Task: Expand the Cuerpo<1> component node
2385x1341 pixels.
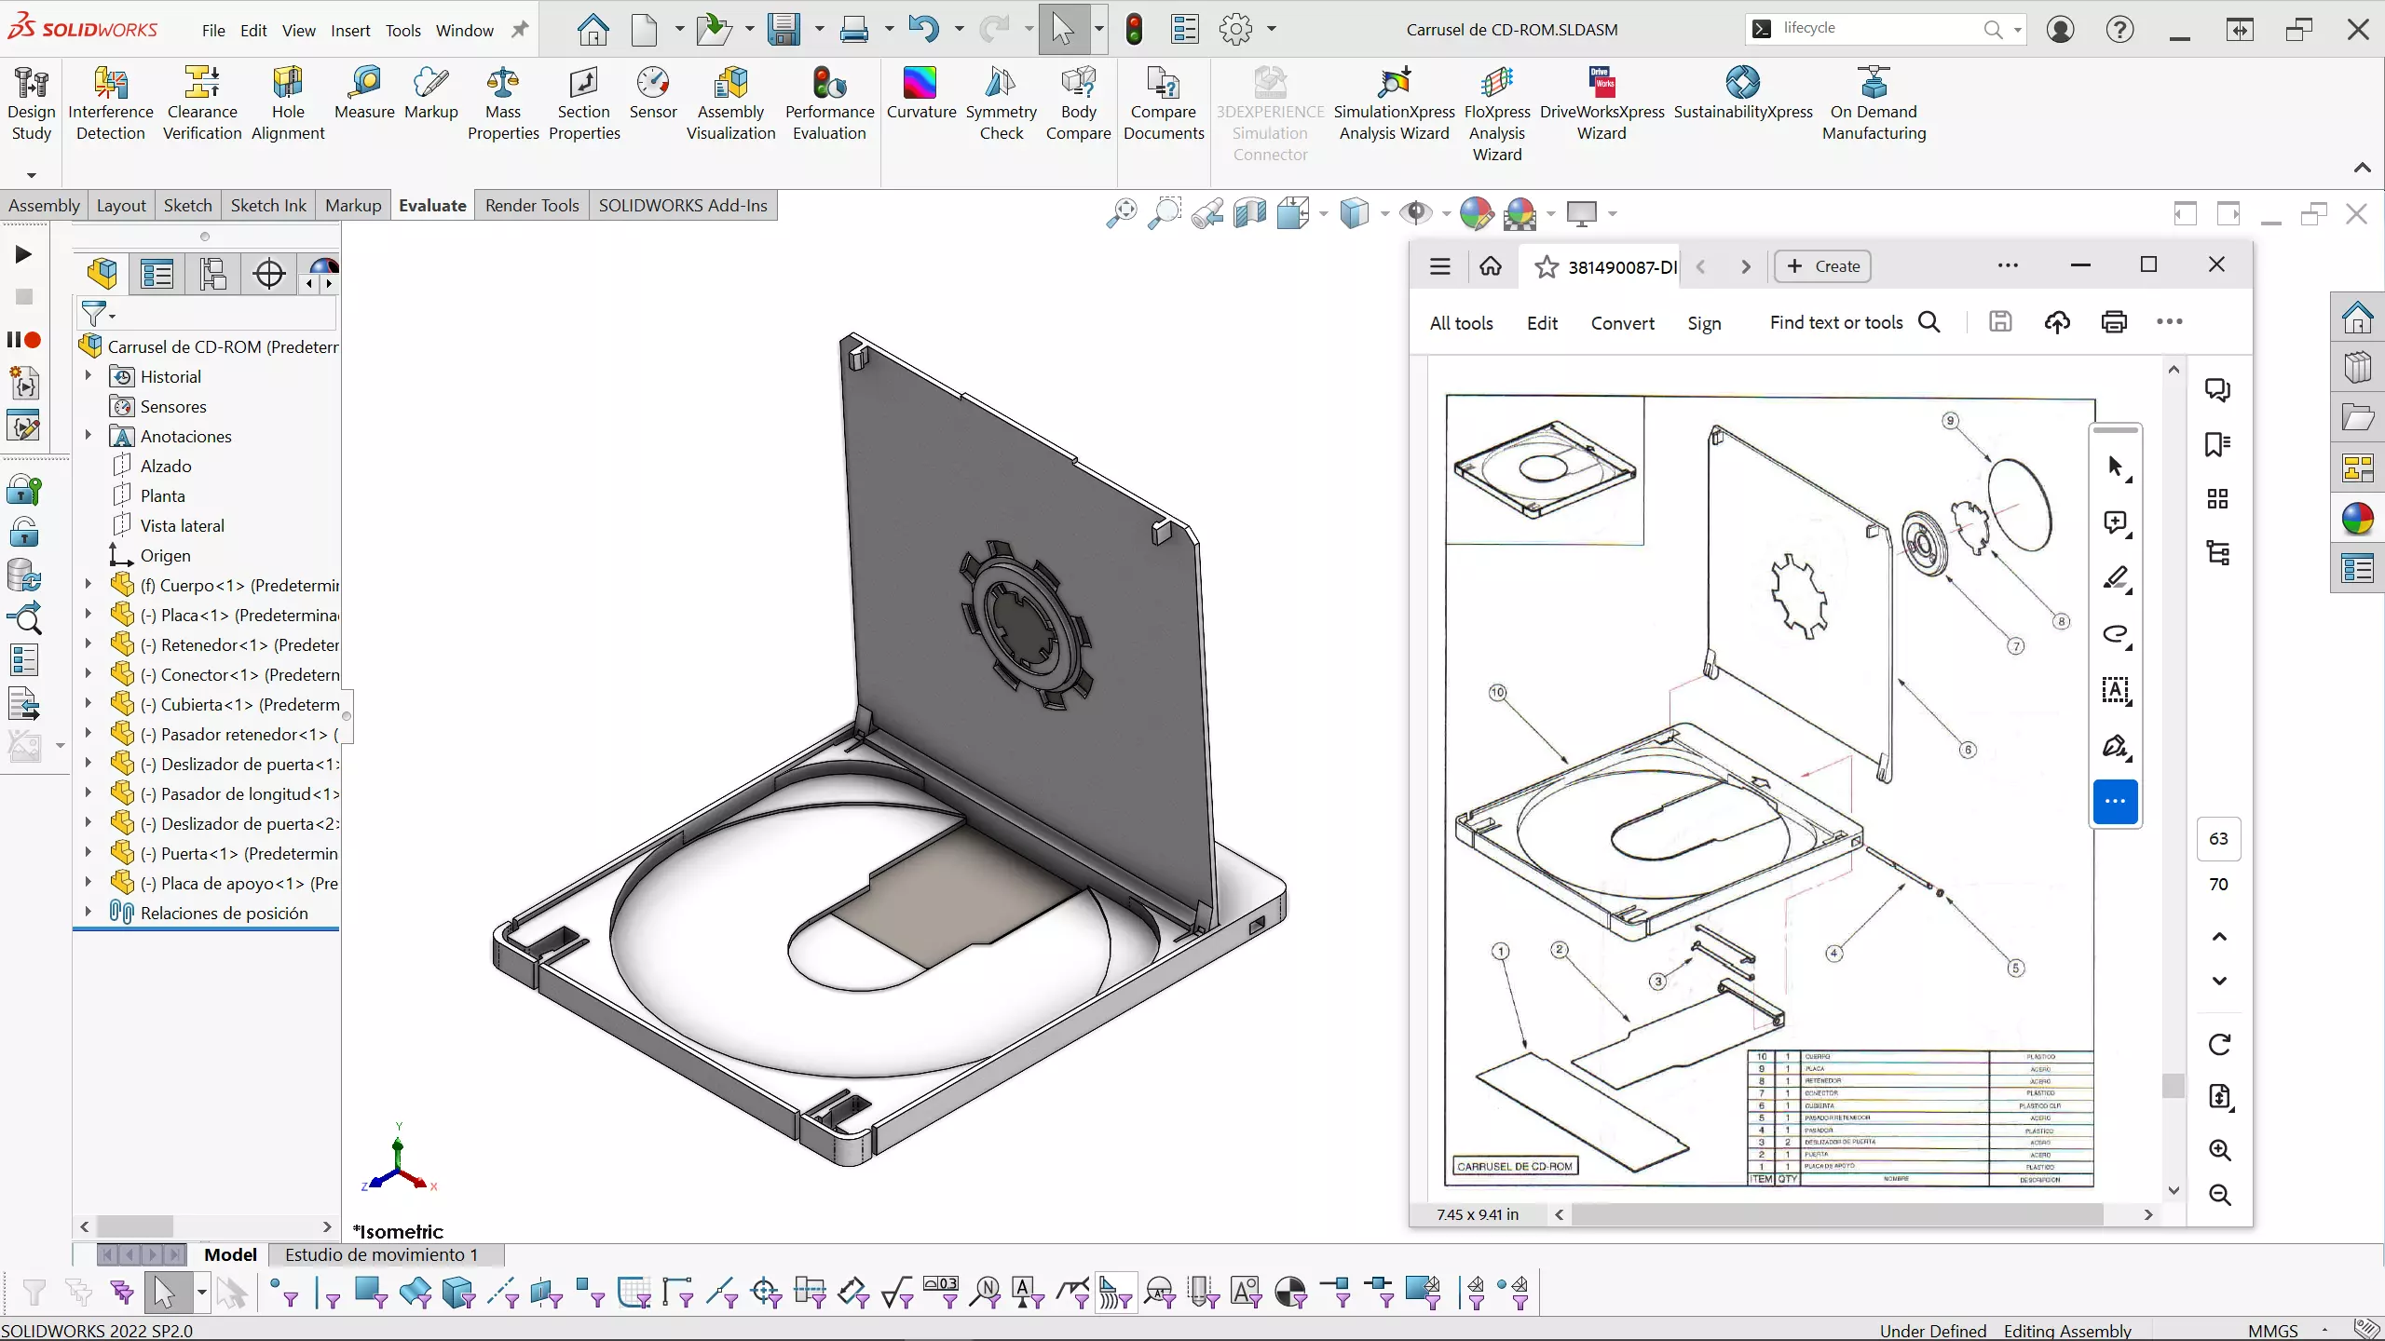Action: point(89,585)
